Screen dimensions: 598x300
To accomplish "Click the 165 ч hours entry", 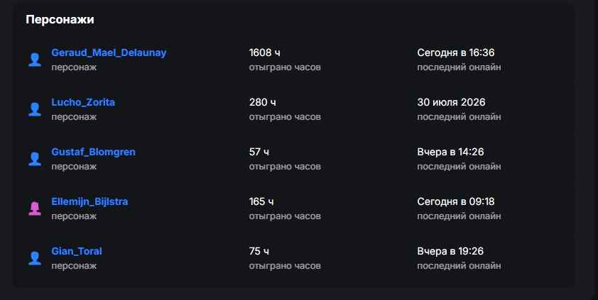I will coord(261,201).
